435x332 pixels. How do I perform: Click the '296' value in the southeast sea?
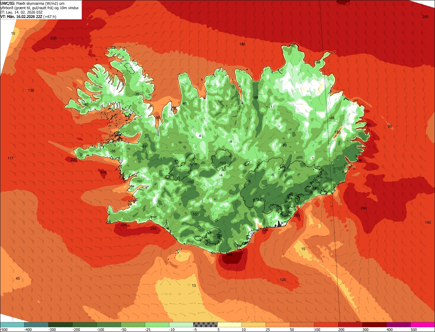click(x=364, y=208)
